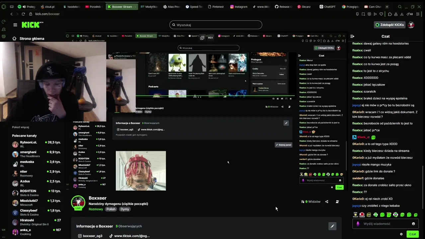Image resolution: width=425 pixels, height=239 pixels.
Task: Send message with the Czat button
Action: 412,234
